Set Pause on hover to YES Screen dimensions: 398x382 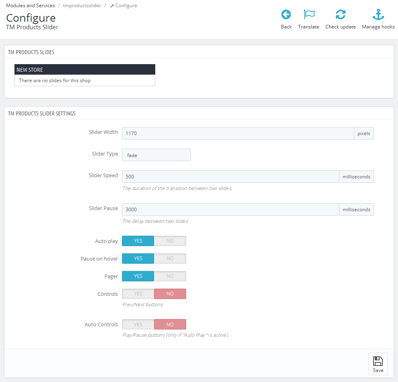point(138,259)
